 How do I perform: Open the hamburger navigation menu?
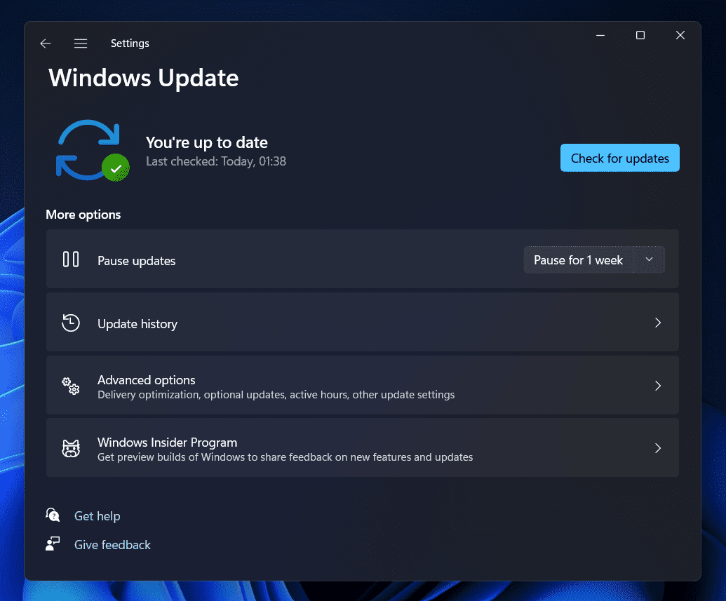tap(81, 43)
